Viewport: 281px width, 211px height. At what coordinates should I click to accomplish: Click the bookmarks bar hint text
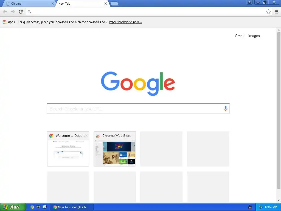62,22
